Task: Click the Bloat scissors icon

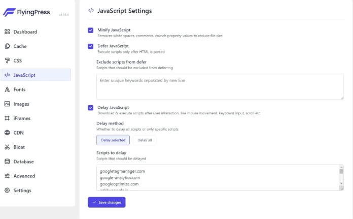Action: coord(7,147)
